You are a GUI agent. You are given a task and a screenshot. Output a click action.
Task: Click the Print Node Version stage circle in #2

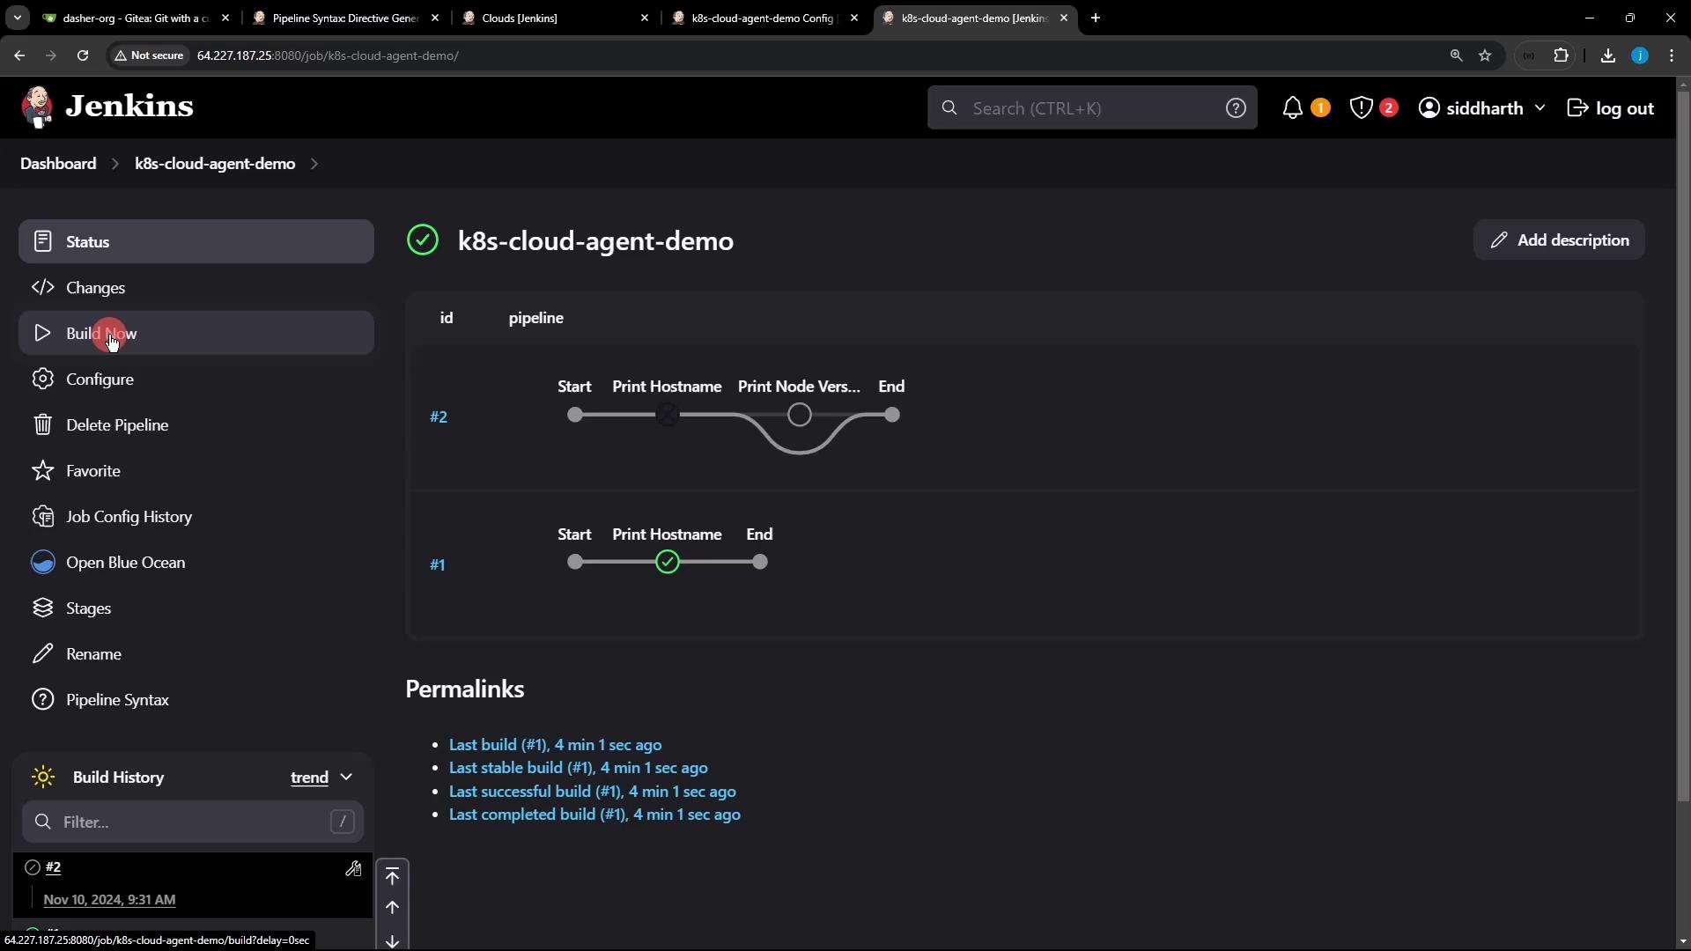(799, 415)
